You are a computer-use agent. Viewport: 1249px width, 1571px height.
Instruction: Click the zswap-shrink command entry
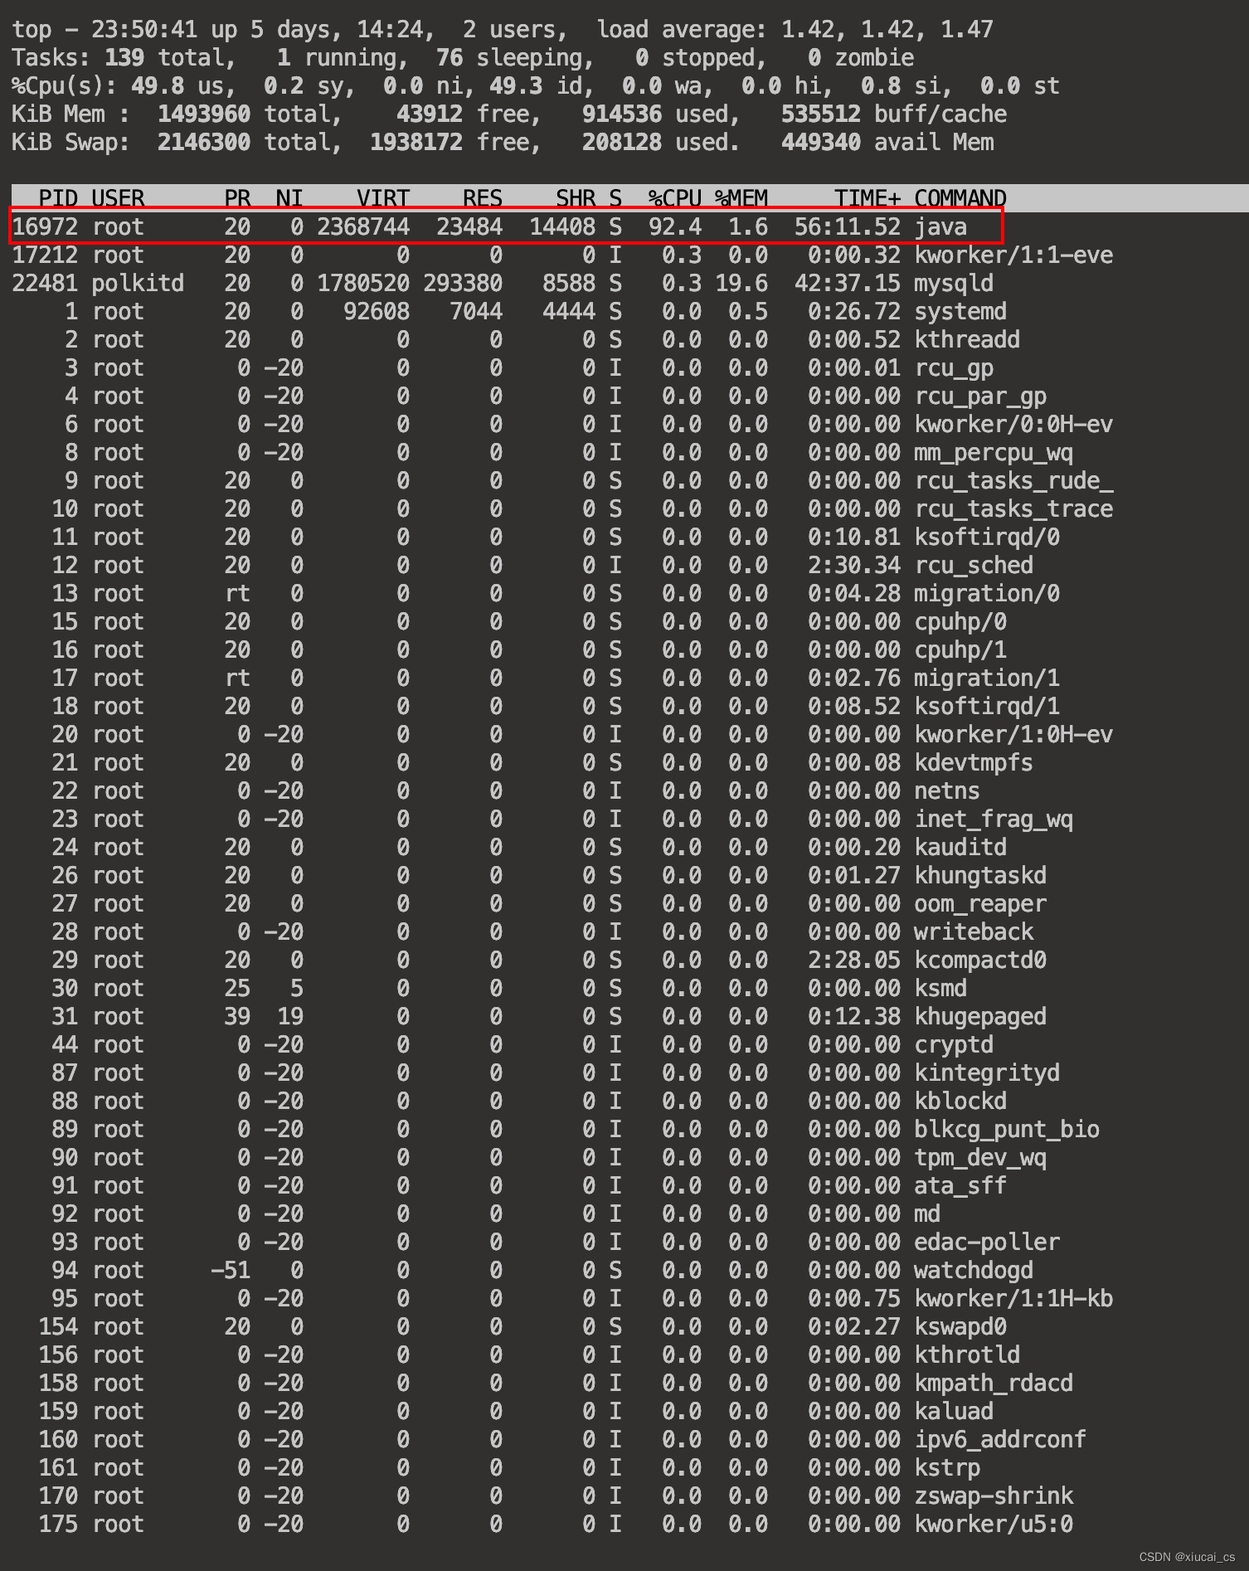click(993, 1496)
